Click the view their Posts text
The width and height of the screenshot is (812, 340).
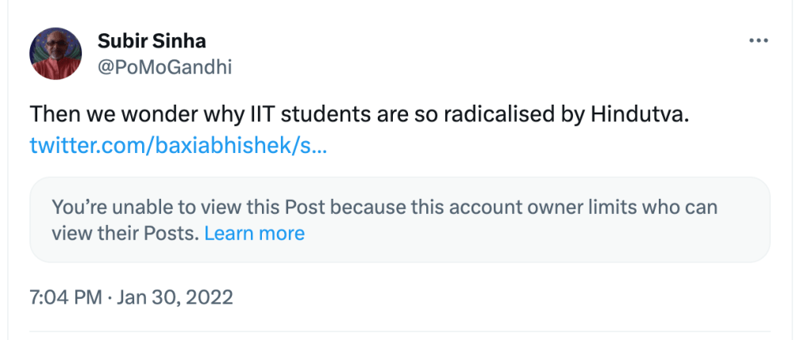pos(125,233)
